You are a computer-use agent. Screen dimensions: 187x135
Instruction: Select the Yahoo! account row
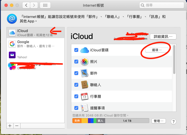pos(36,55)
